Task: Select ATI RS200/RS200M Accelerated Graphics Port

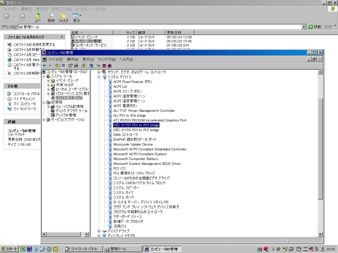Action: click(x=150, y=120)
